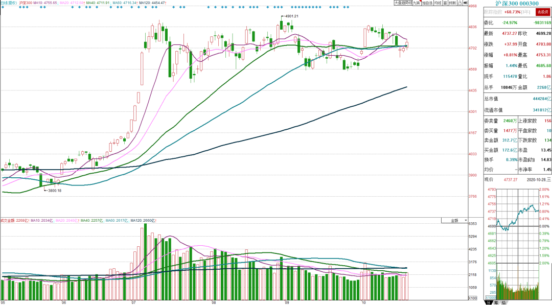The image size is (552, 305).
Task: Click the 4901.21 high price marker
Action: pyautogui.click(x=291, y=16)
